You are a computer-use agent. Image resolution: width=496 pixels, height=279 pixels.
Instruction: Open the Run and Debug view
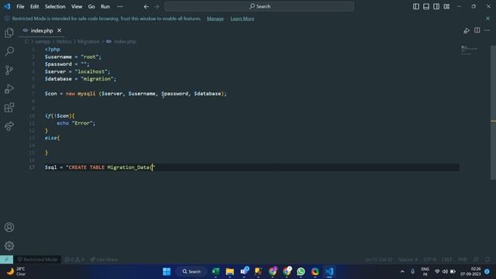click(9, 89)
